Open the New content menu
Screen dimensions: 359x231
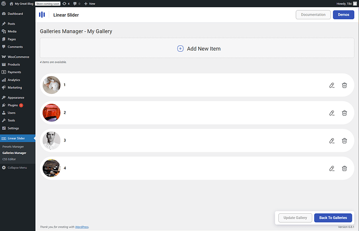click(x=89, y=4)
